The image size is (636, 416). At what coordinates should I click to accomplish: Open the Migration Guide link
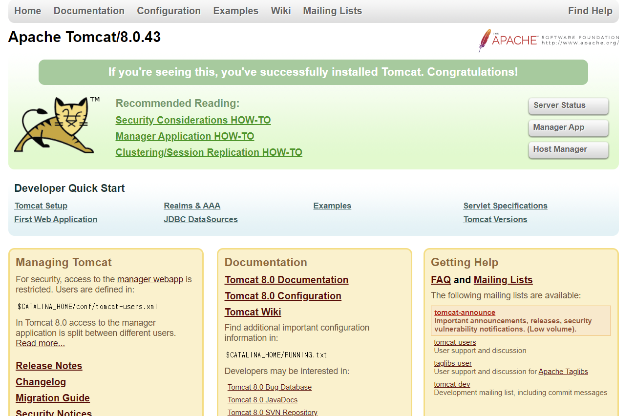tap(53, 398)
